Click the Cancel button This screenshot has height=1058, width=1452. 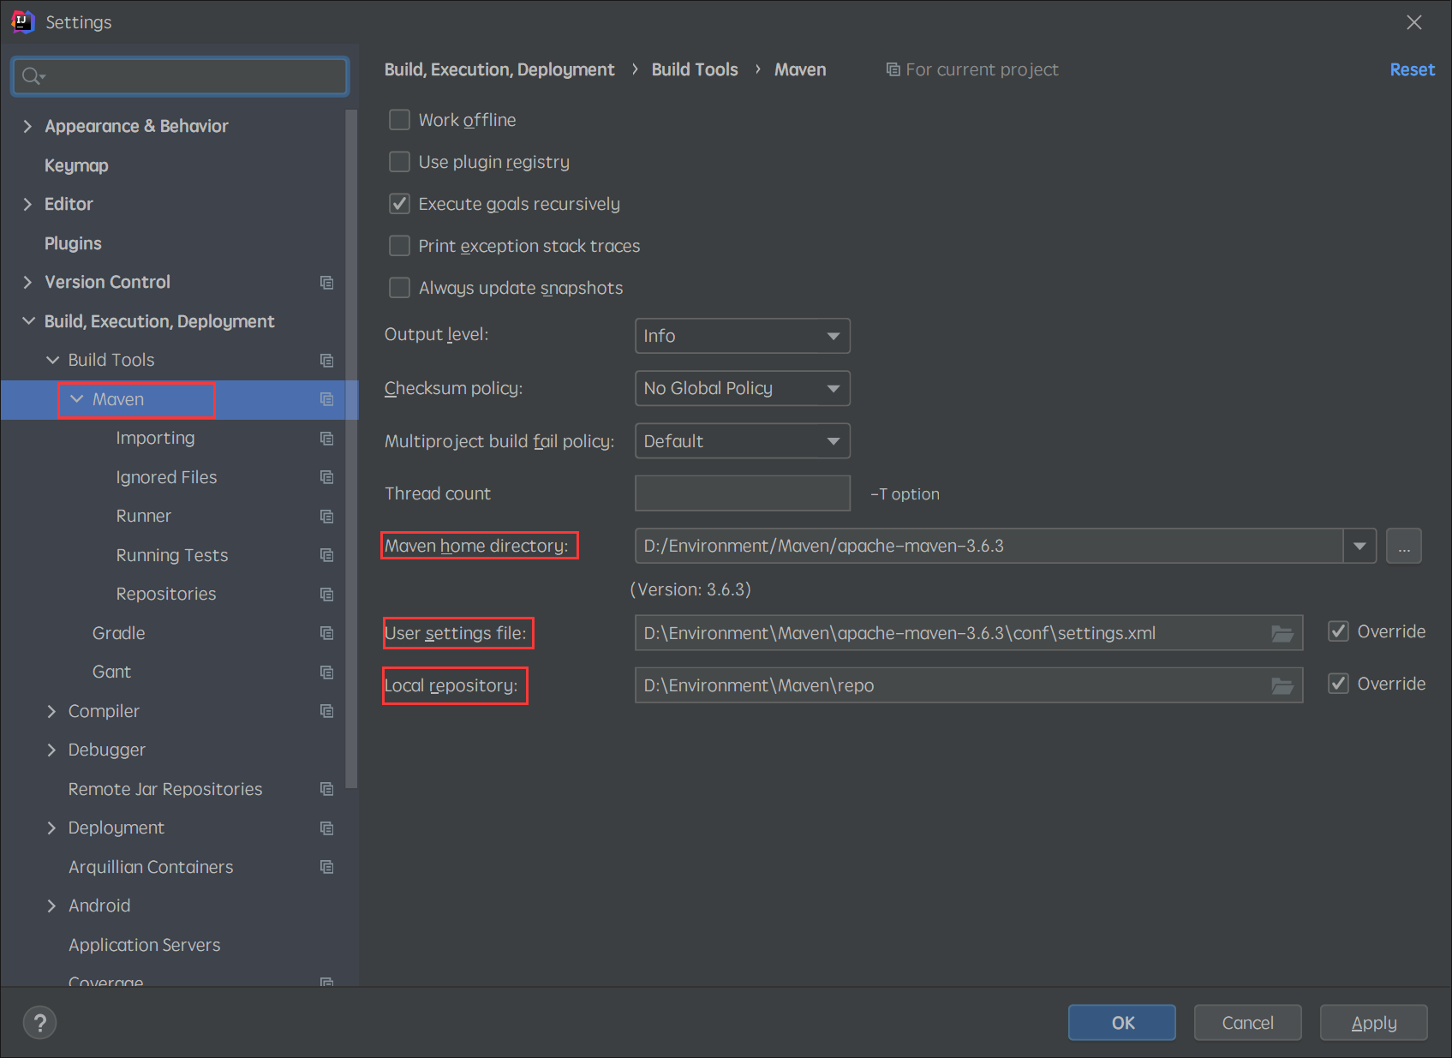click(x=1247, y=1023)
